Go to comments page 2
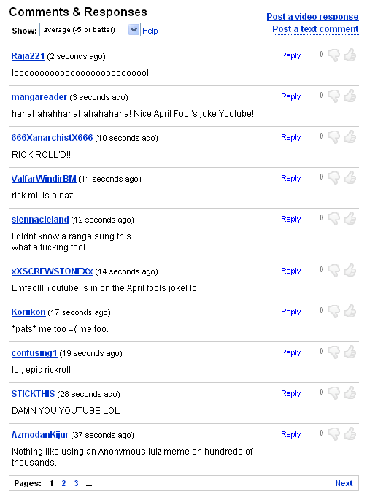The width and height of the screenshot is (367, 494). coord(64,483)
